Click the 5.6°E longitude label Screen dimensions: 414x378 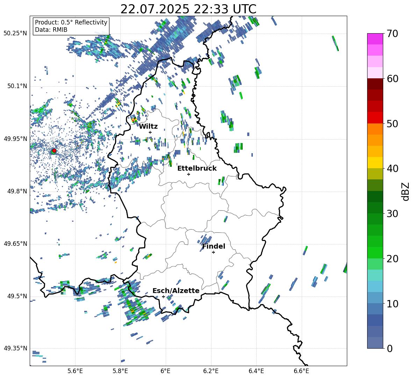(75, 371)
